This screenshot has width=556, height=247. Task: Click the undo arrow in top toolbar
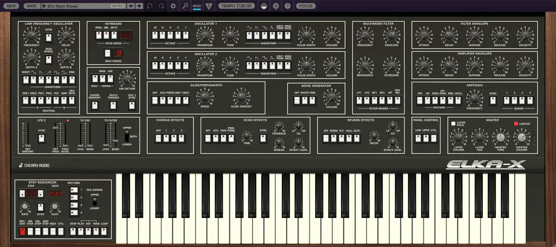149,6
